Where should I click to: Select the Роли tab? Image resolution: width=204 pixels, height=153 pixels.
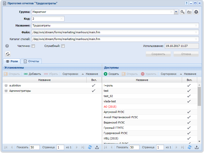point(12,61)
